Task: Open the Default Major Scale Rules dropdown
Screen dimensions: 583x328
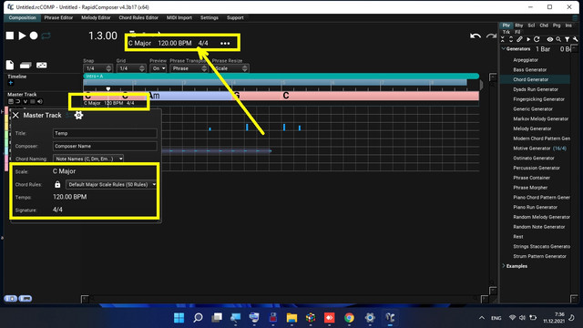Action: point(111,184)
